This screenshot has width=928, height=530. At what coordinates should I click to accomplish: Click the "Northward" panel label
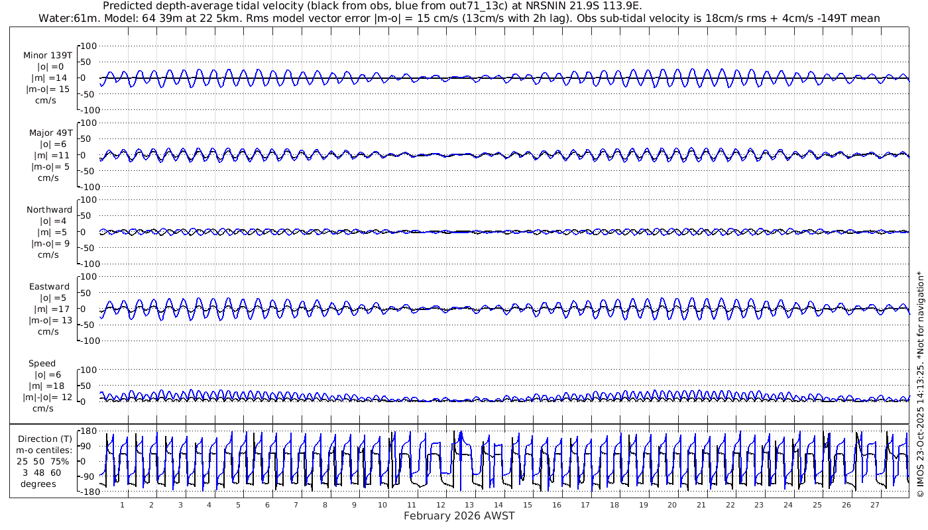coord(50,210)
